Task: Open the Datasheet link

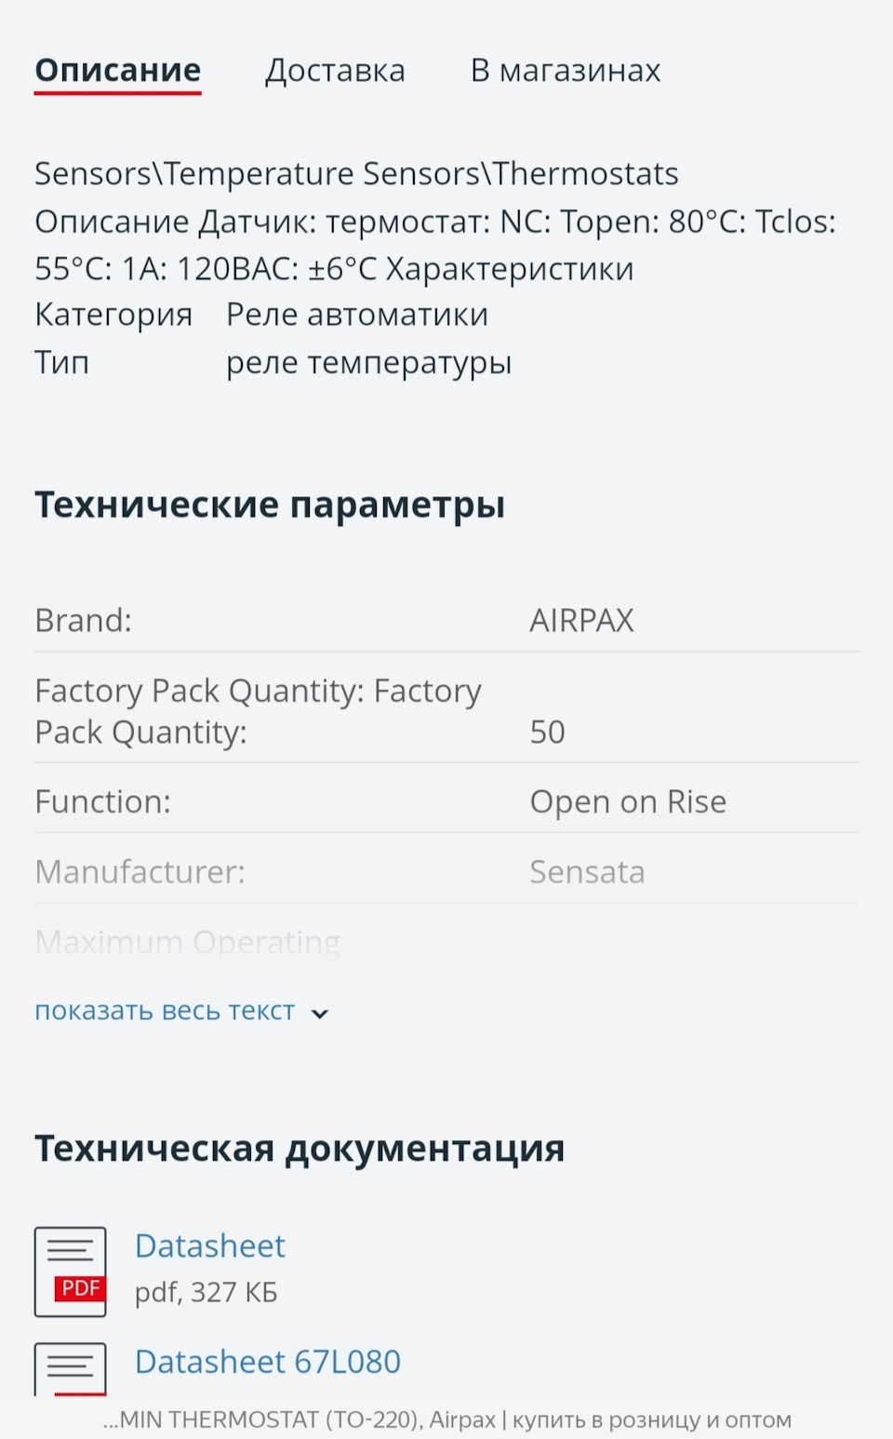Action: coord(210,1246)
